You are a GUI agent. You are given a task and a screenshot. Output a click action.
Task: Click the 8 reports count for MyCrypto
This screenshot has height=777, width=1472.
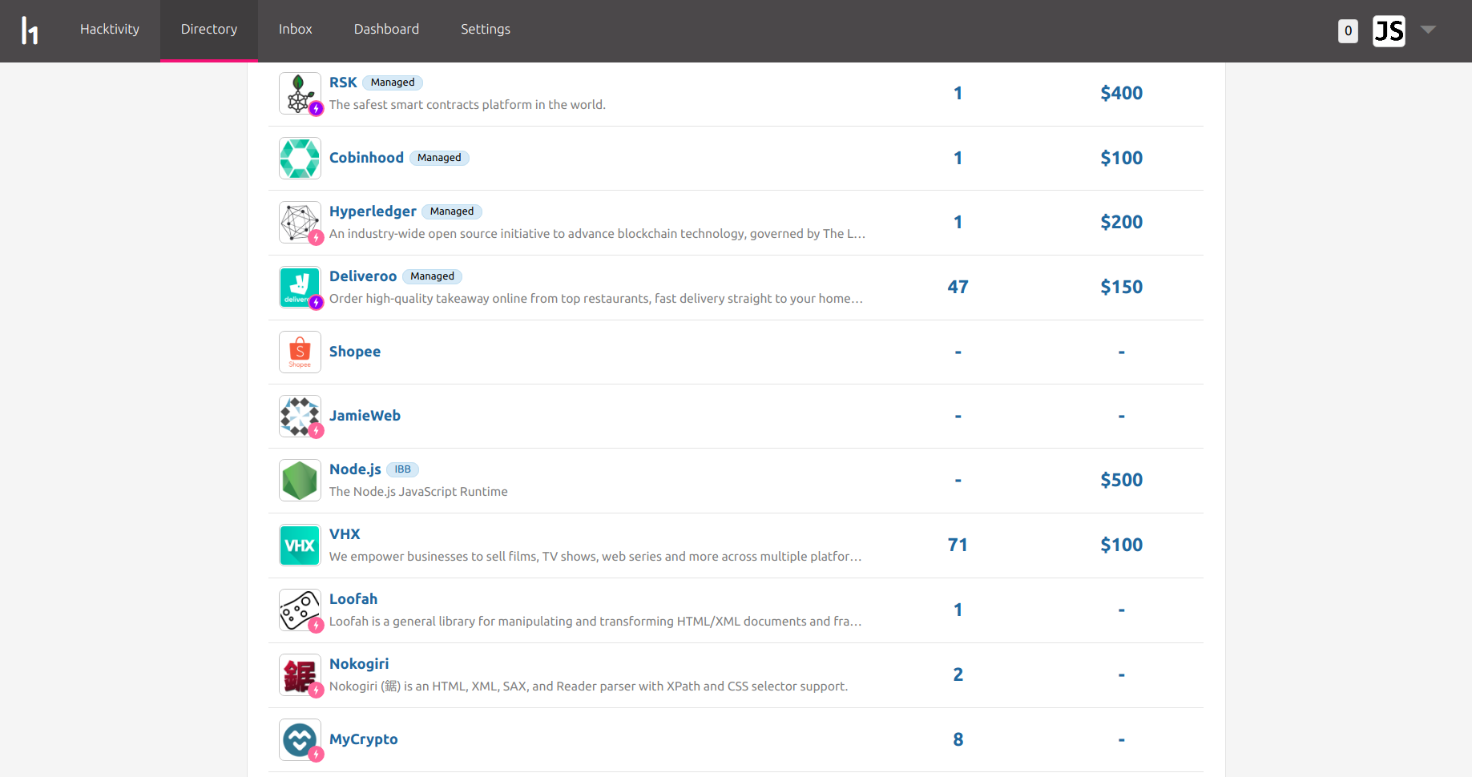tap(958, 739)
